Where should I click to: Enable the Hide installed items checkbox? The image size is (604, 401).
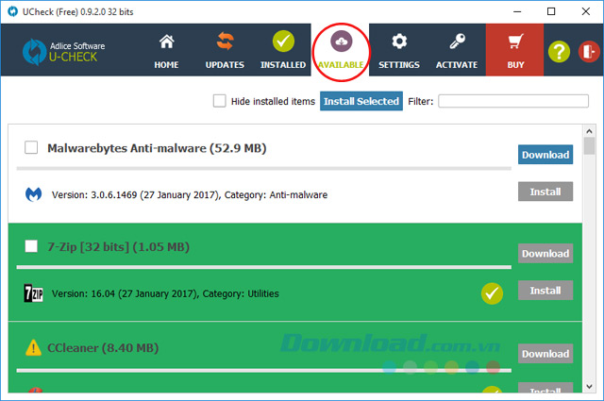(x=220, y=101)
